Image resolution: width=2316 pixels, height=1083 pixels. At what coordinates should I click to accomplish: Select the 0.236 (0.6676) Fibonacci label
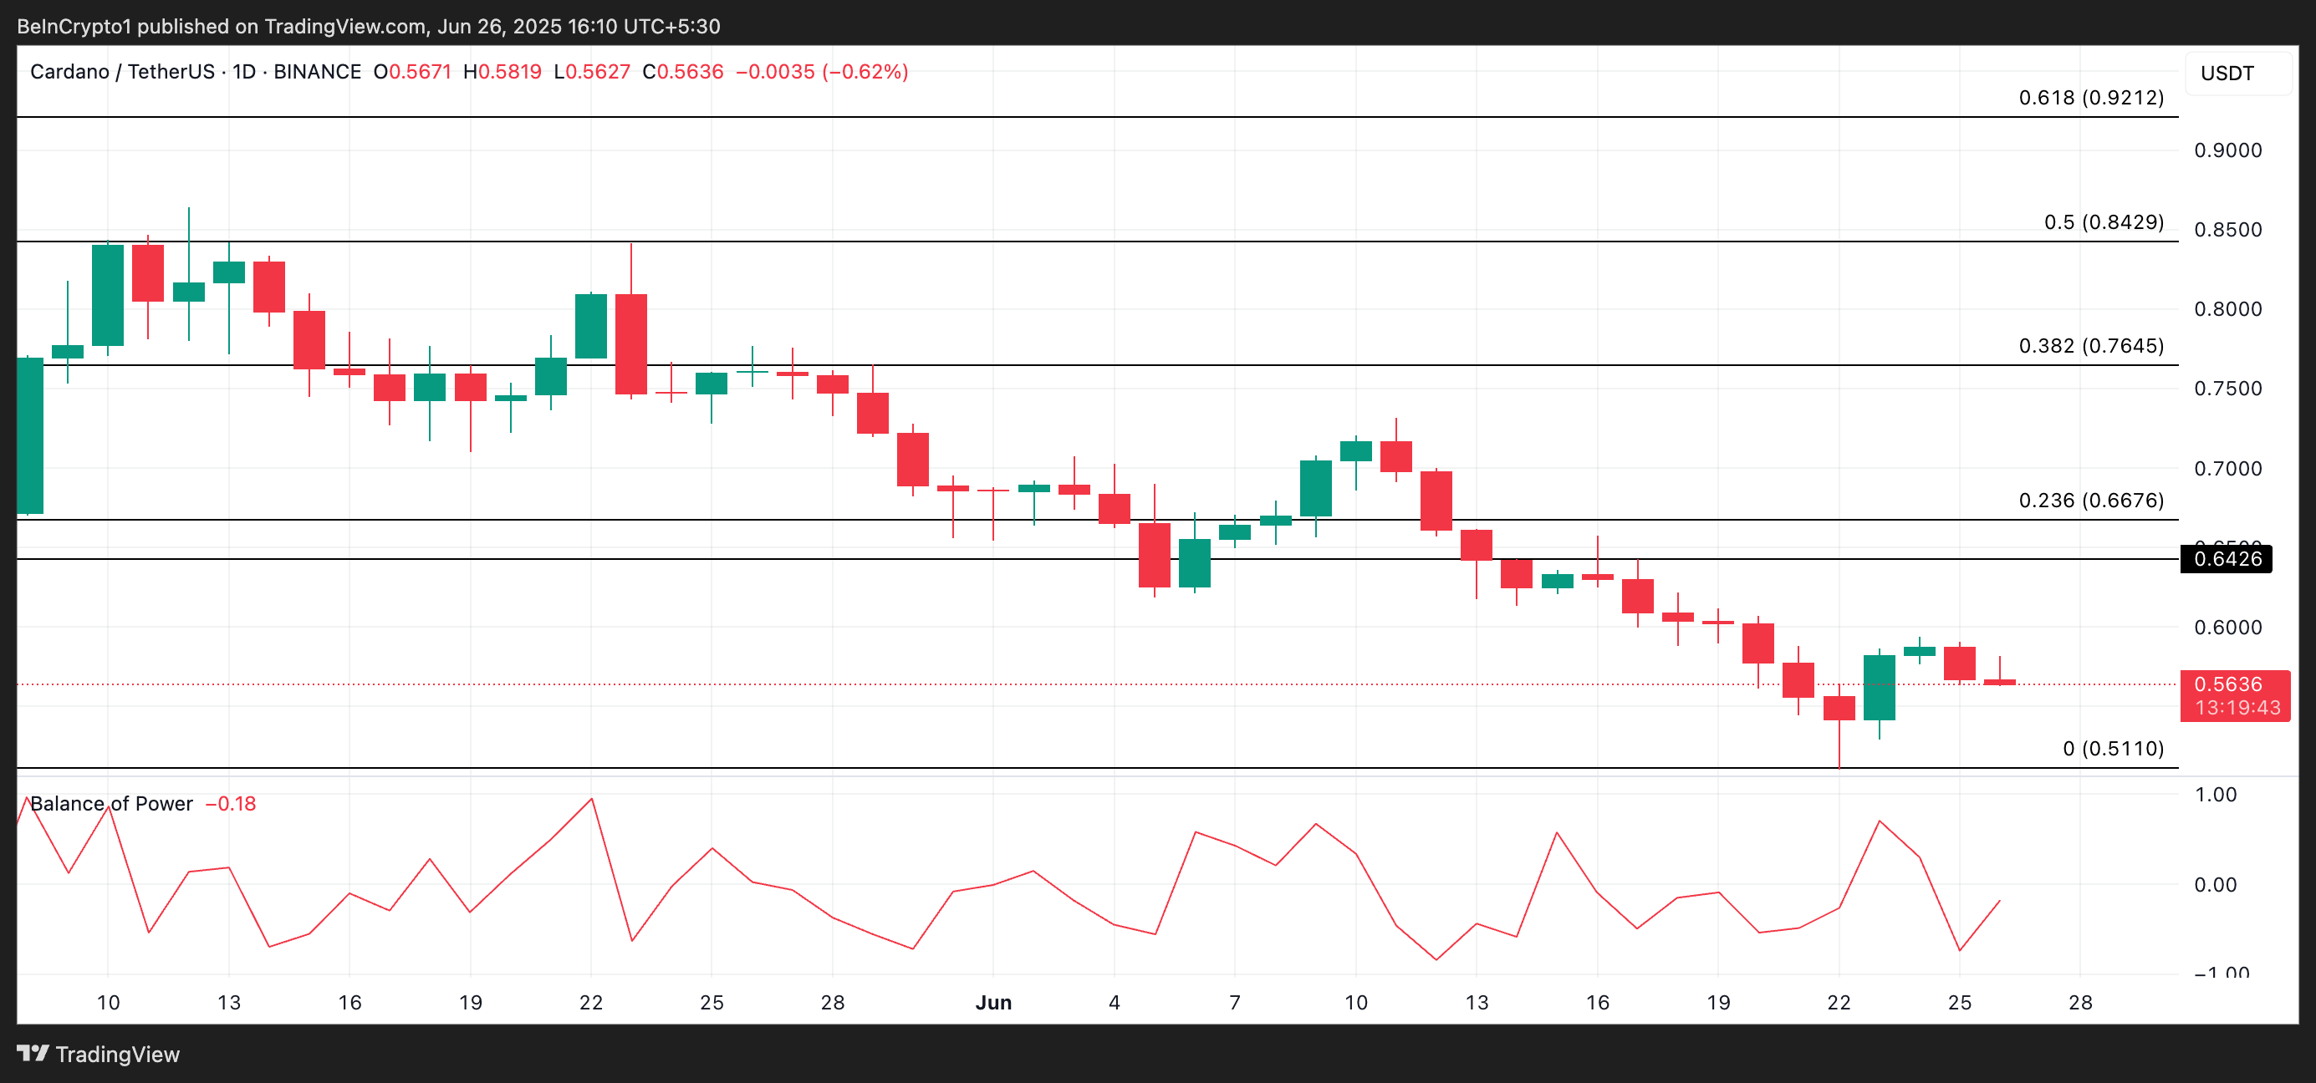pyautogui.click(x=2090, y=501)
